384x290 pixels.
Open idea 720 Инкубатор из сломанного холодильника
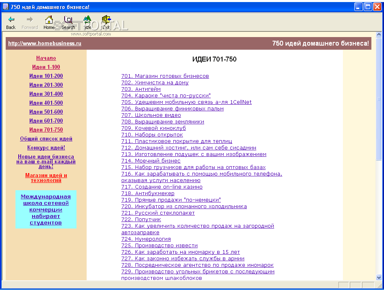point(184,207)
